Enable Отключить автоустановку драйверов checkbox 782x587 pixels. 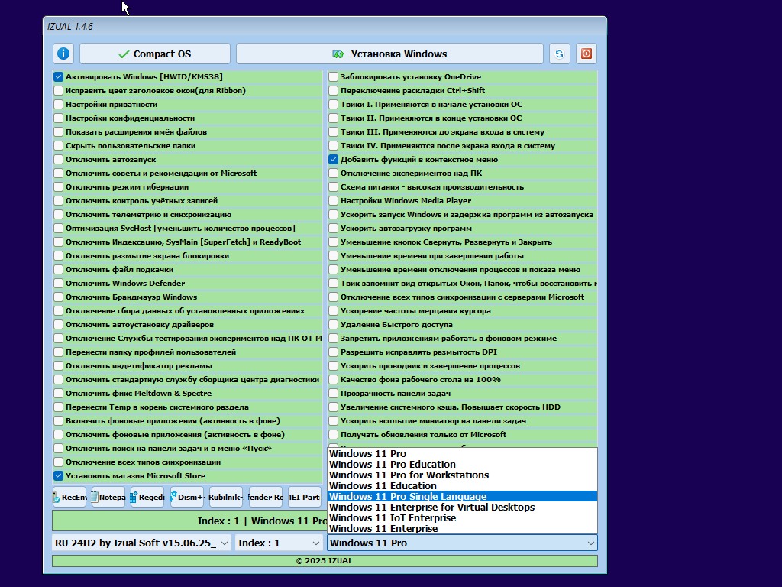(58, 324)
